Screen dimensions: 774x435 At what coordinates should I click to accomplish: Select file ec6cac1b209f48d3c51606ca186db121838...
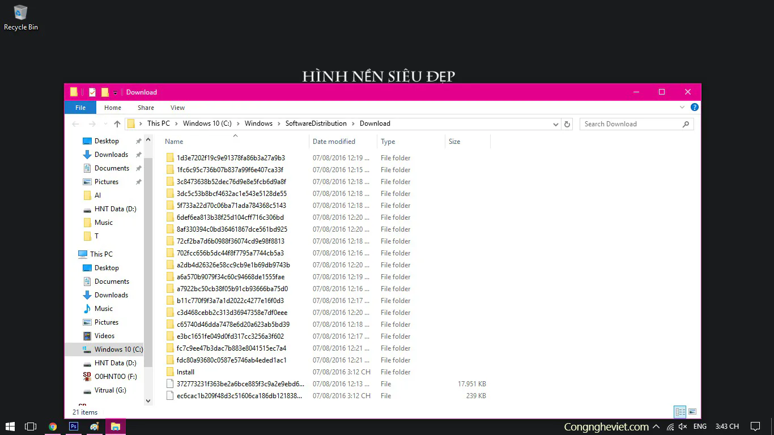coord(240,396)
